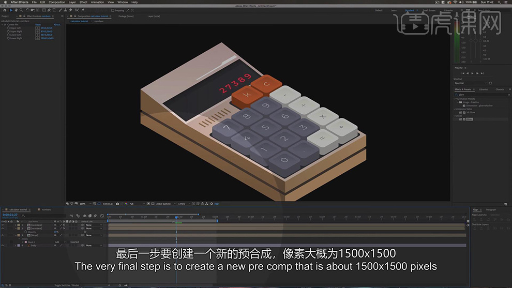Open the Animation menu
Image resolution: width=512 pixels, height=288 pixels.
click(97, 2)
